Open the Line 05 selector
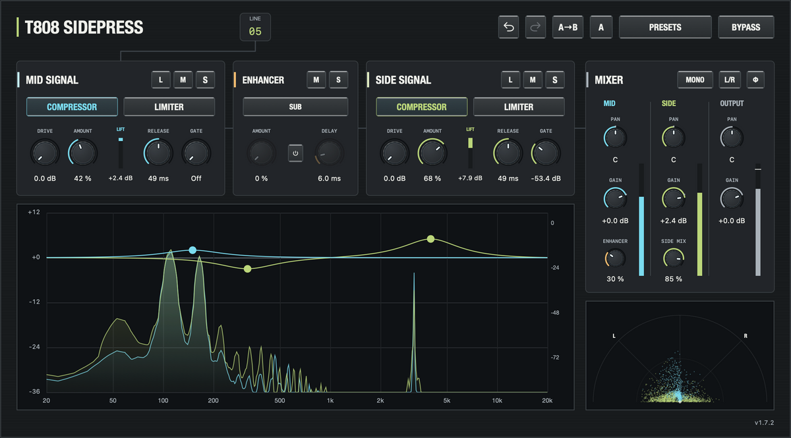791x438 pixels. click(255, 27)
